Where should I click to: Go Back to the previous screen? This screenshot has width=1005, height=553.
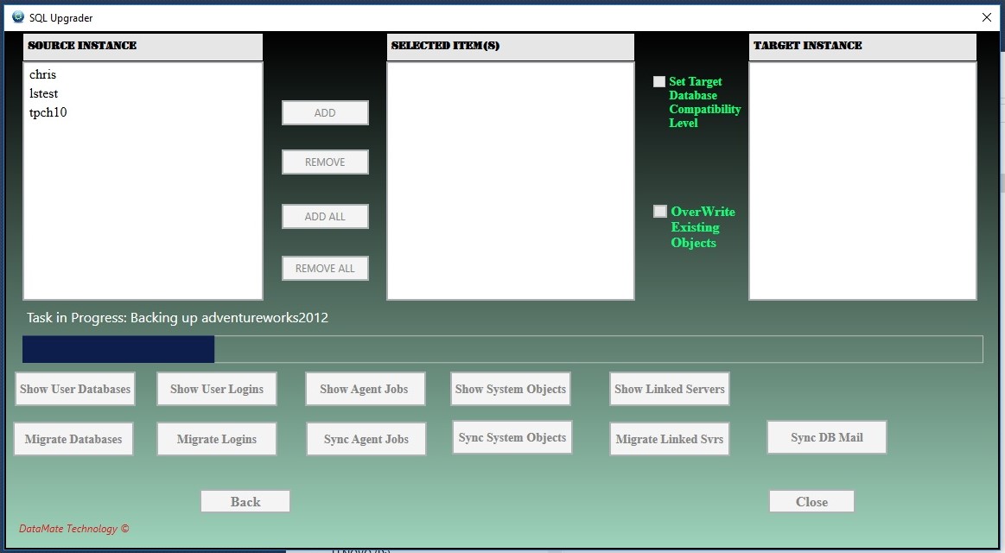pos(245,502)
